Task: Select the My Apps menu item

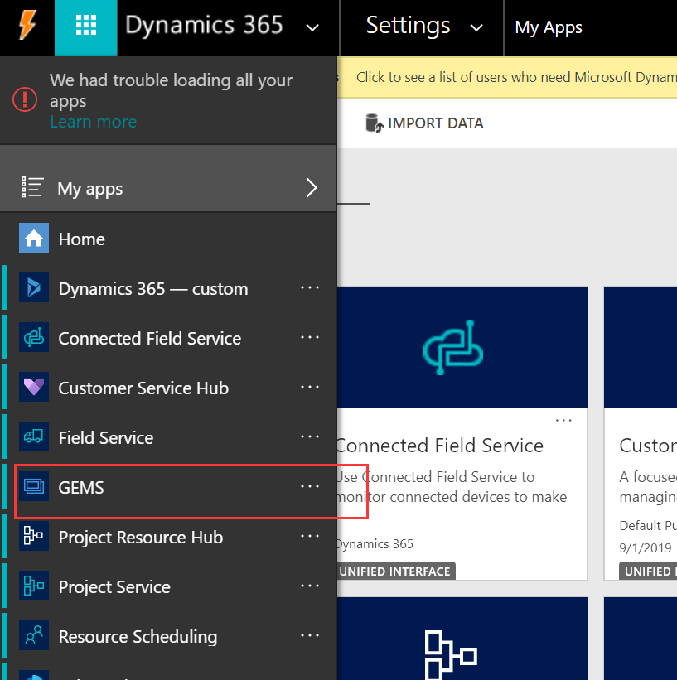Action: click(549, 27)
